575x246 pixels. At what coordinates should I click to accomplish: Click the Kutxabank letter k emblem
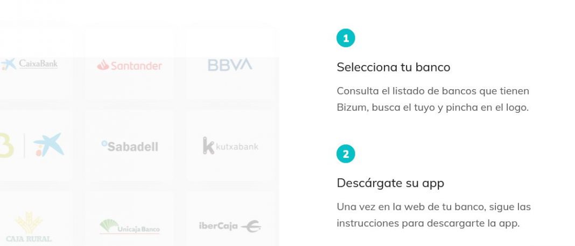(208, 146)
